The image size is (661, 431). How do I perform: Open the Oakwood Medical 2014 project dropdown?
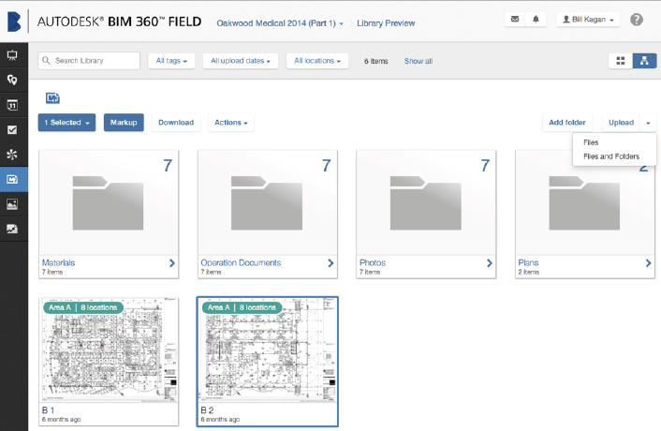(x=280, y=23)
